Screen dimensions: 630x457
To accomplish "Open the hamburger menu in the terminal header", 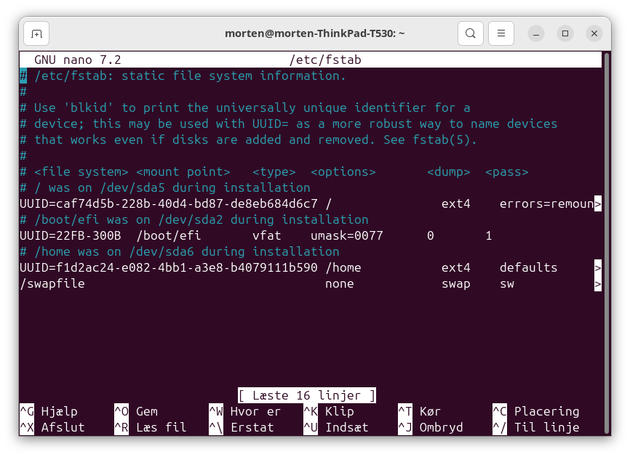I will (x=501, y=33).
